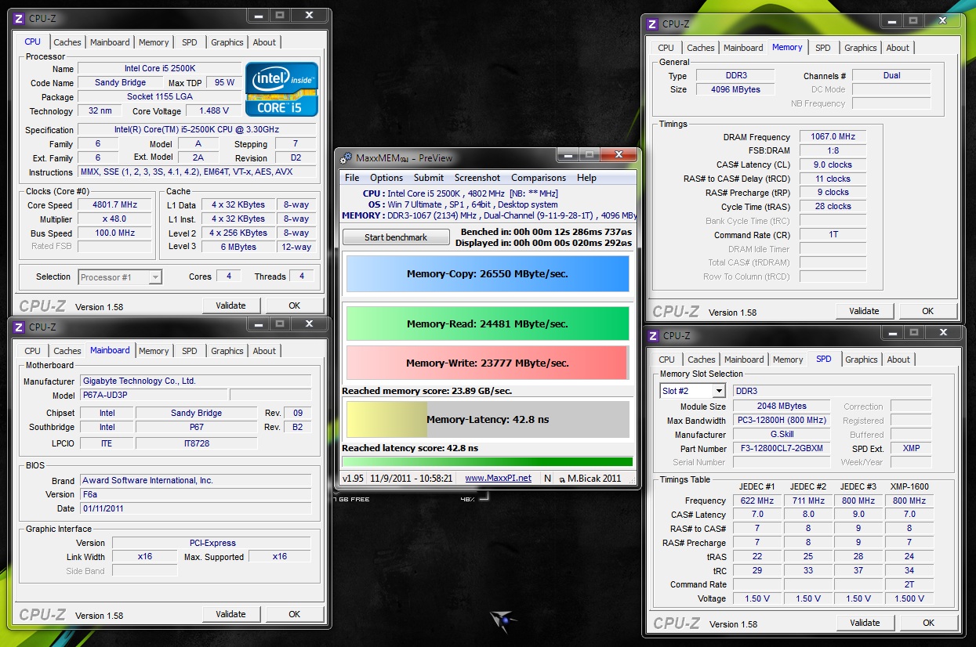This screenshot has height=647, width=976.
Task: Open About tab in CPU-Z Memory window
Action: tap(898, 48)
